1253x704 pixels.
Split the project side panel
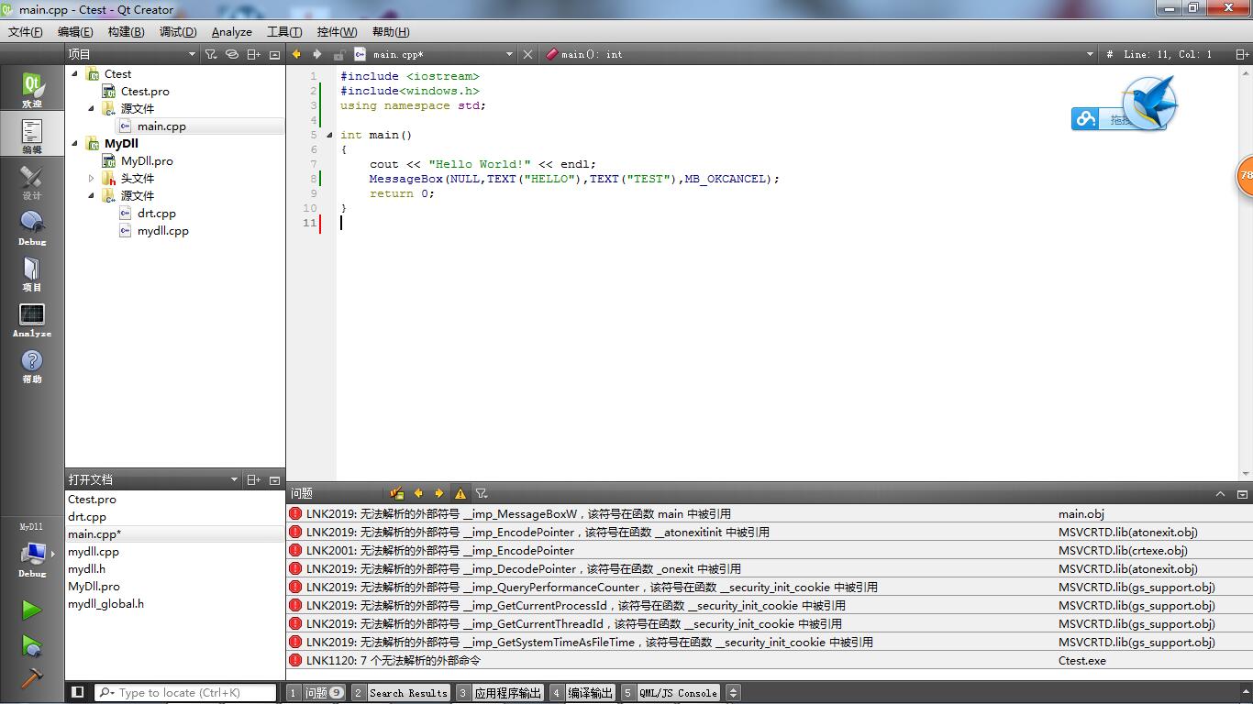(x=254, y=54)
